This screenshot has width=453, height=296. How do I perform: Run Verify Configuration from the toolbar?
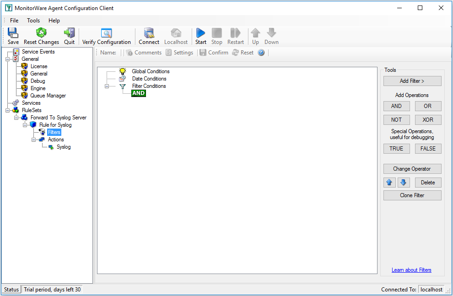(106, 37)
